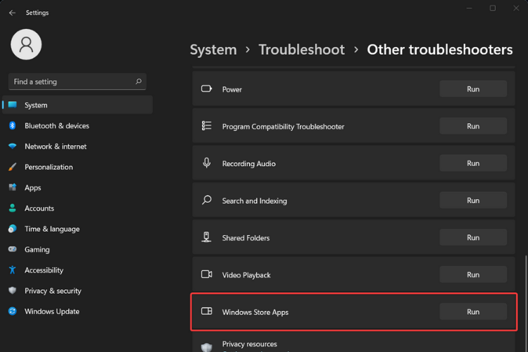Click the Shared Folders label
Image resolution: width=528 pixels, height=352 pixels.
pyautogui.click(x=246, y=238)
